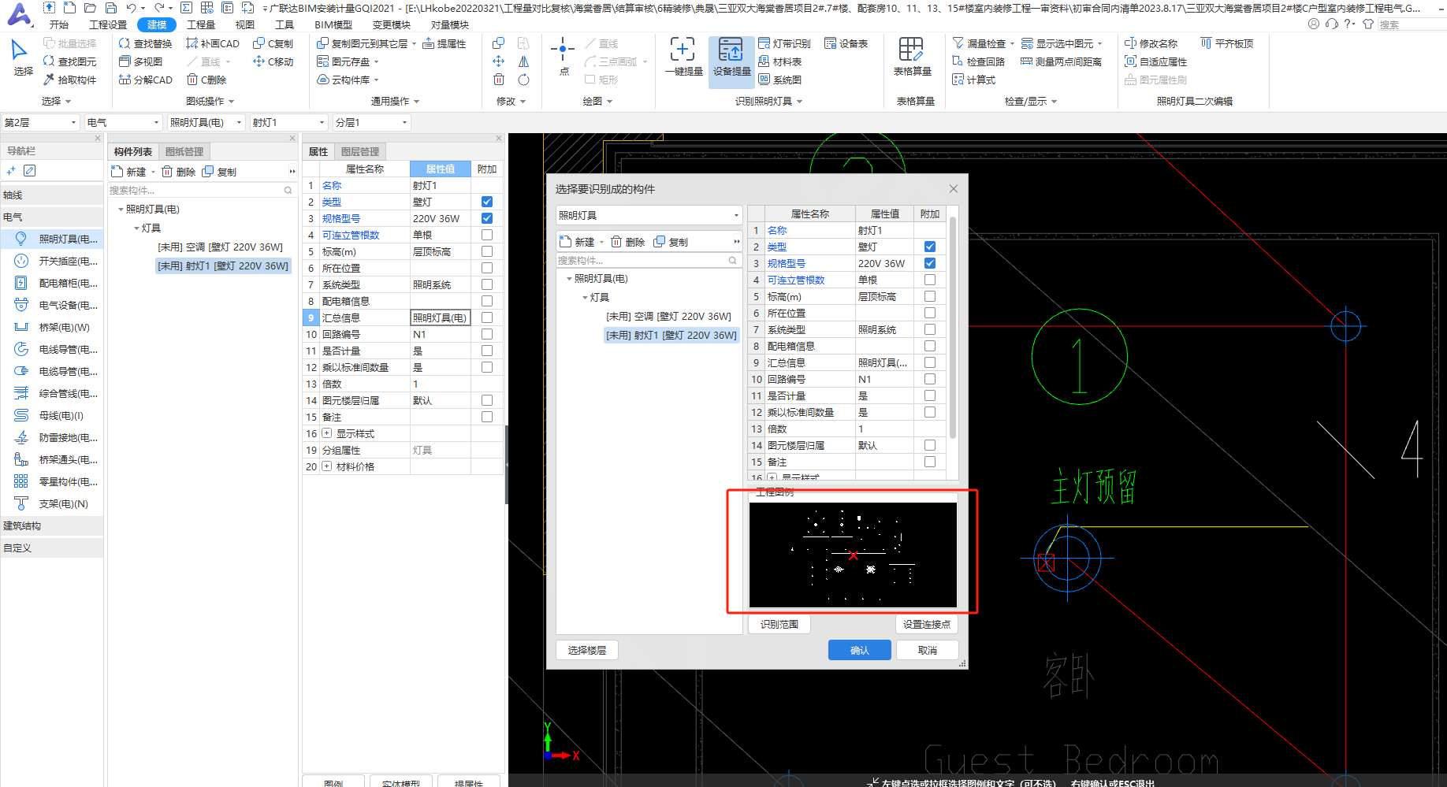The image size is (1447, 787).
Task: Click the 修改名称 tool
Action: click(x=1151, y=43)
